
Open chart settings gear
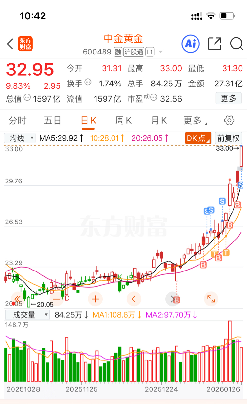coord(229,121)
